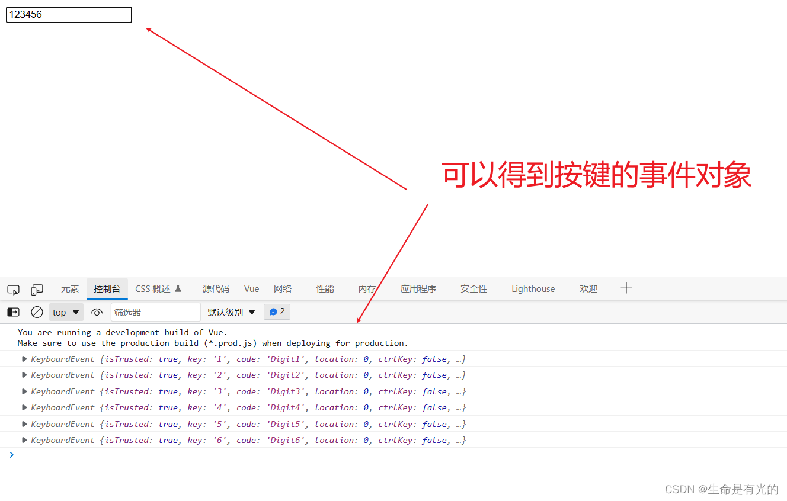The image size is (787, 501).
Task: Click the 'Make sure to use the production build' line
Action: coord(213,343)
